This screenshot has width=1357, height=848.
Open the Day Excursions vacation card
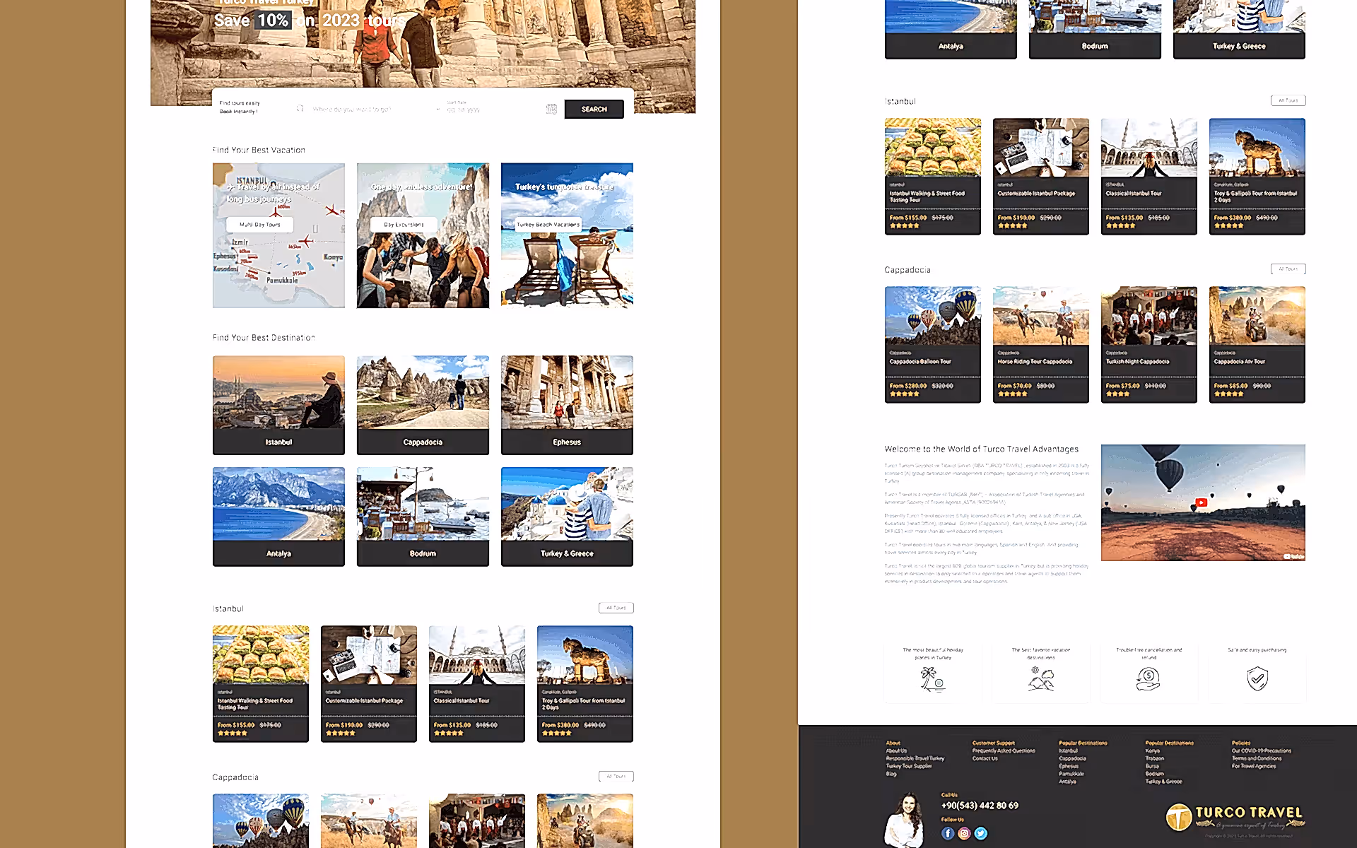pos(423,235)
